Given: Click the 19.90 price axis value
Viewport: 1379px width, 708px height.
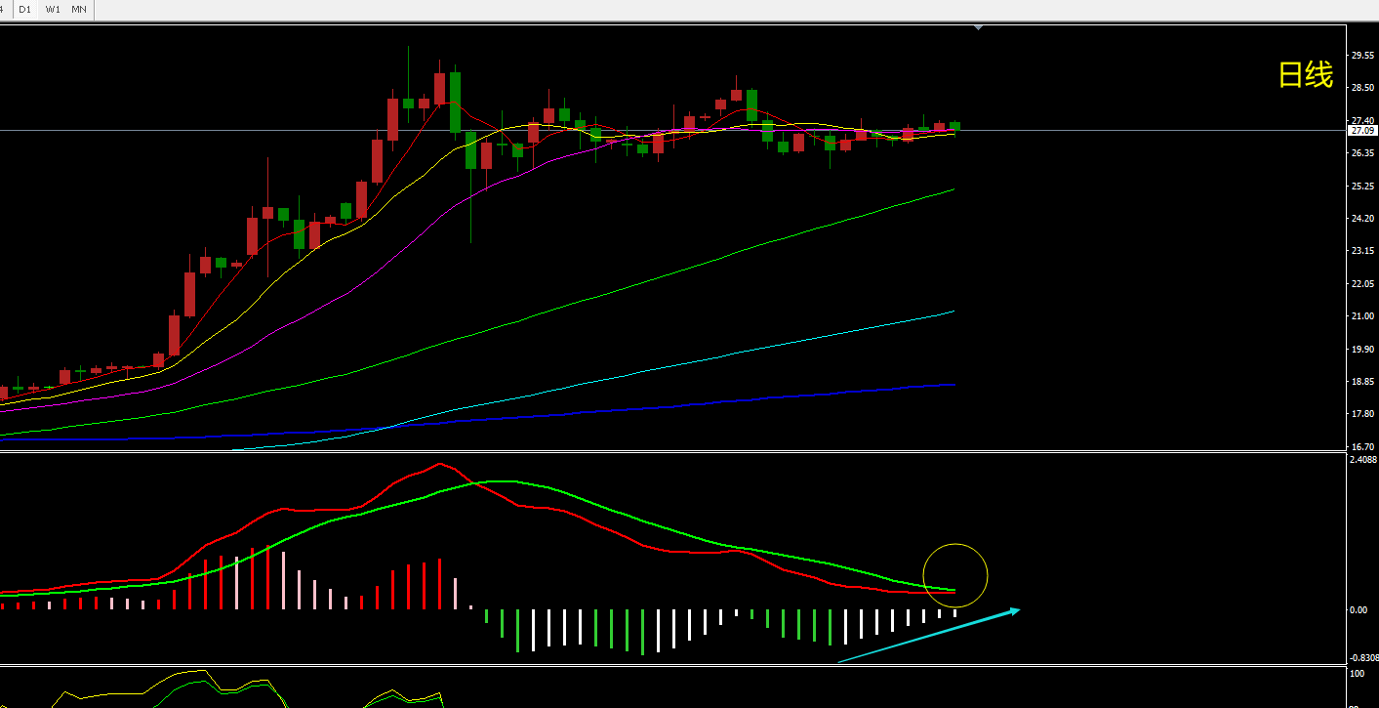Looking at the screenshot, I should [x=1362, y=349].
